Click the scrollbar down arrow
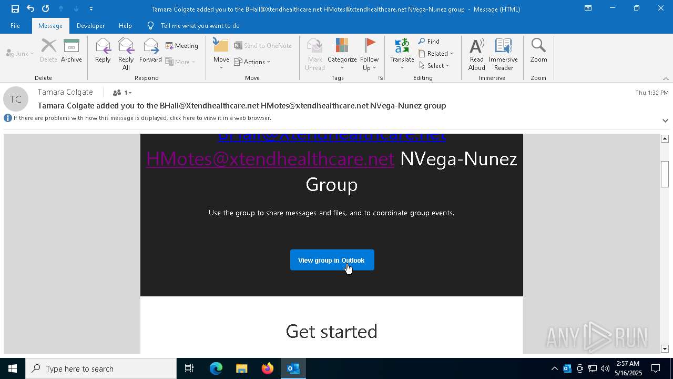Image resolution: width=673 pixels, height=379 pixels. point(665,349)
